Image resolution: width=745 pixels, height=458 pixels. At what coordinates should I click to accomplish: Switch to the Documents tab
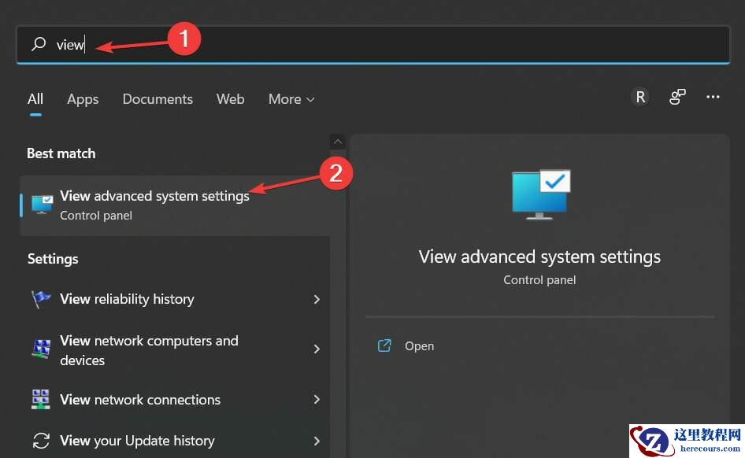click(x=158, y=99)
